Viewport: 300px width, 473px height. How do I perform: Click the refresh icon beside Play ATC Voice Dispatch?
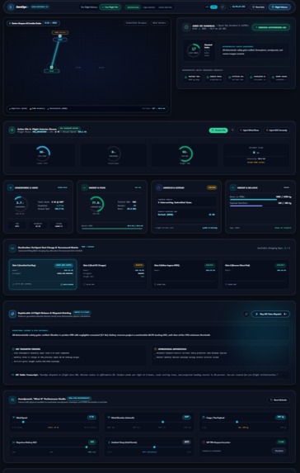(x=246, y=314)
